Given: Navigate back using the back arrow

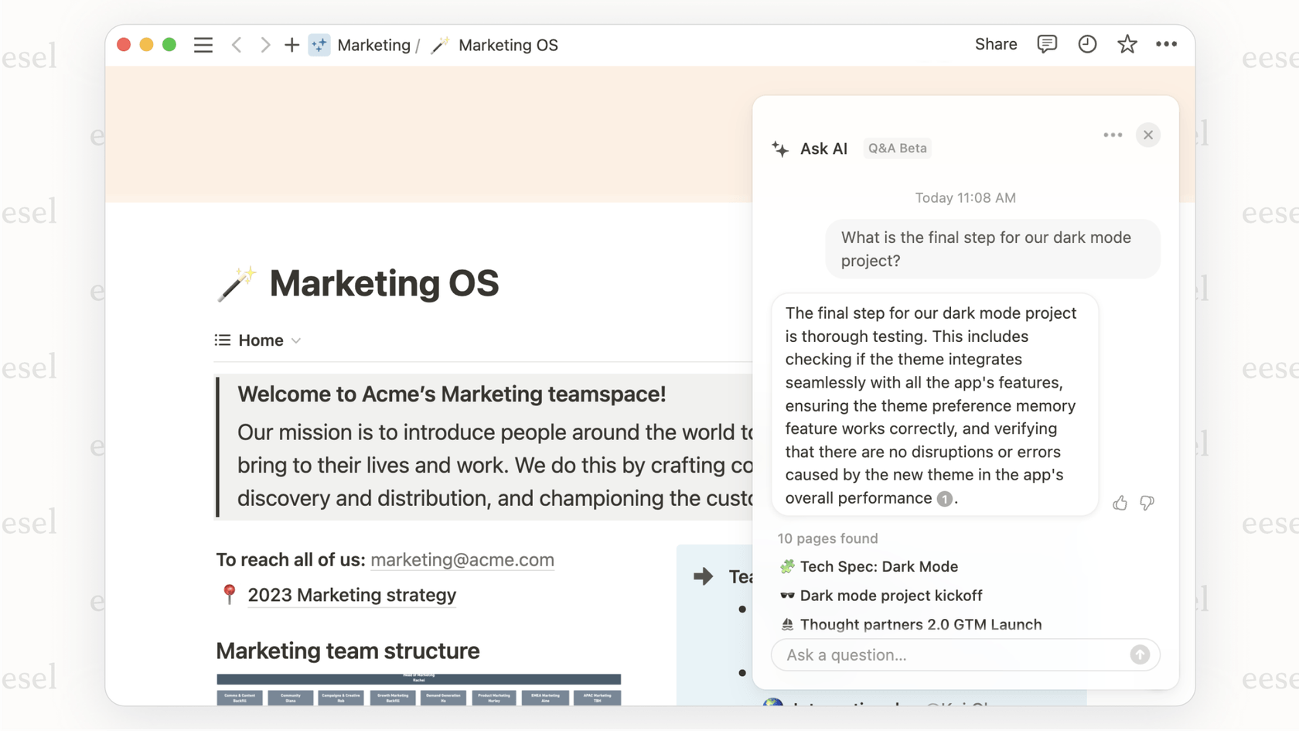Looking at the screenshot, I should click(x=237, y=44).
